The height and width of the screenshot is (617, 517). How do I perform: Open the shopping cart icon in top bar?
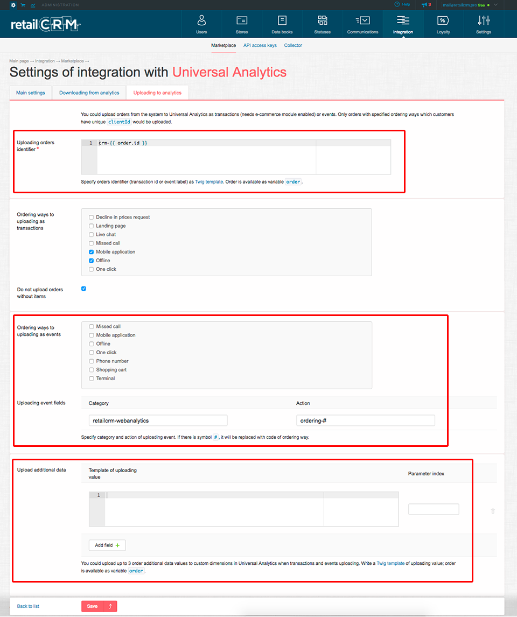coord(23,5)
